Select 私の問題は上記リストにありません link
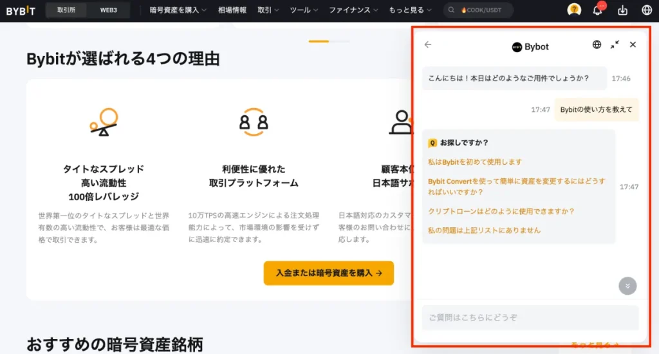The image size is (659, 354). [x=484, y=230]
